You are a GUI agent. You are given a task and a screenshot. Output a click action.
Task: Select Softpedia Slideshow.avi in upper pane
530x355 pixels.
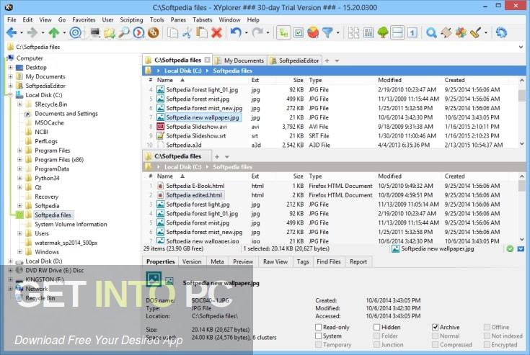click(x=196, y=127)
